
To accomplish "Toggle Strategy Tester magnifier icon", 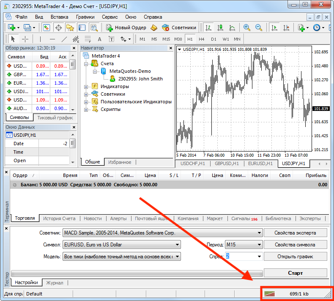I will pyautogui.click(x=94, y=28).
